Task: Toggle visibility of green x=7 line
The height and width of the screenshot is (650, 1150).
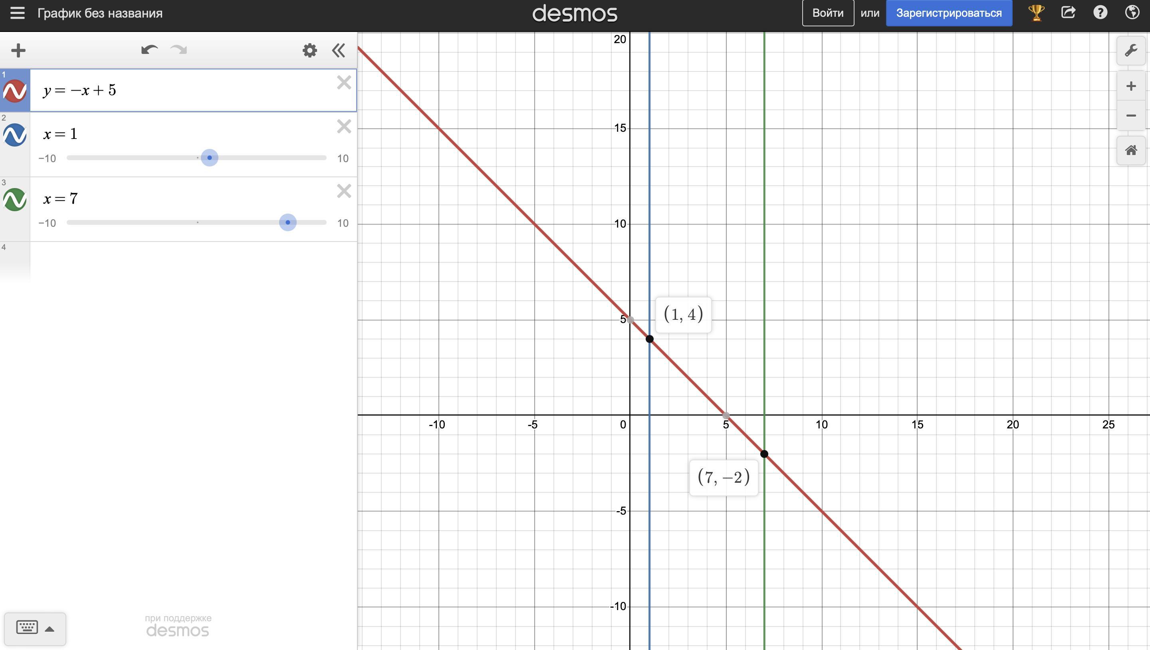Action: tap(15, 199)
